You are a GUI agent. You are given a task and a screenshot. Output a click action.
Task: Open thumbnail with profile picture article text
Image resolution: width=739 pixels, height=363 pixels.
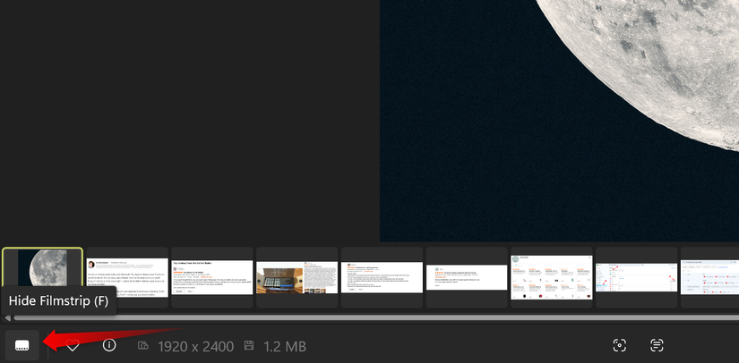tap(127, 277)
